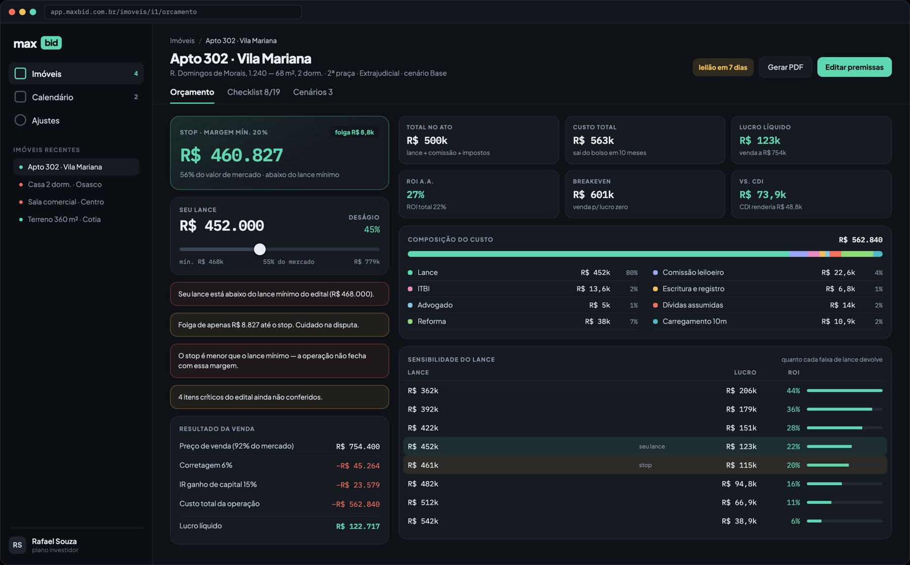Image resolution: width=910 pixels, height=565 pixels.
Task: Click the 'Custo total da operação' row
Action: coord(280,504)
